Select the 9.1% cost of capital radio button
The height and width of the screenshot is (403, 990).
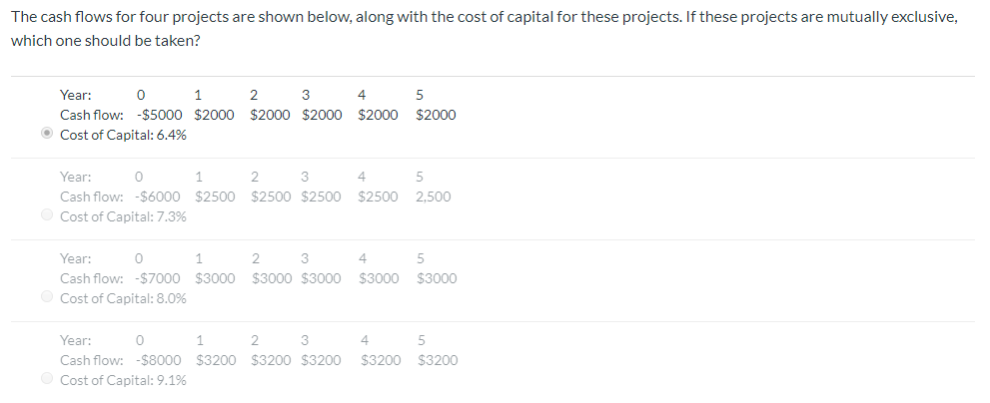pos(46,378)
